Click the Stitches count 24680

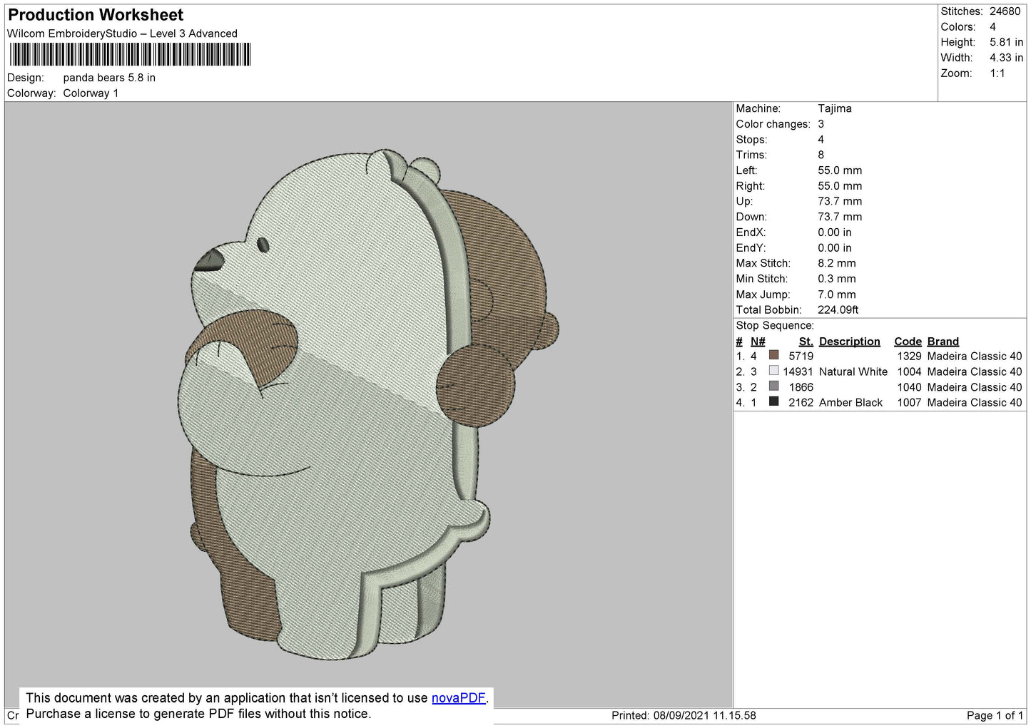(x=1005, y=11)
